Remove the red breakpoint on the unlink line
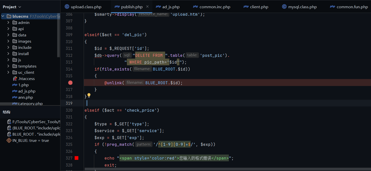371x171 pixels. pos(70,83)
